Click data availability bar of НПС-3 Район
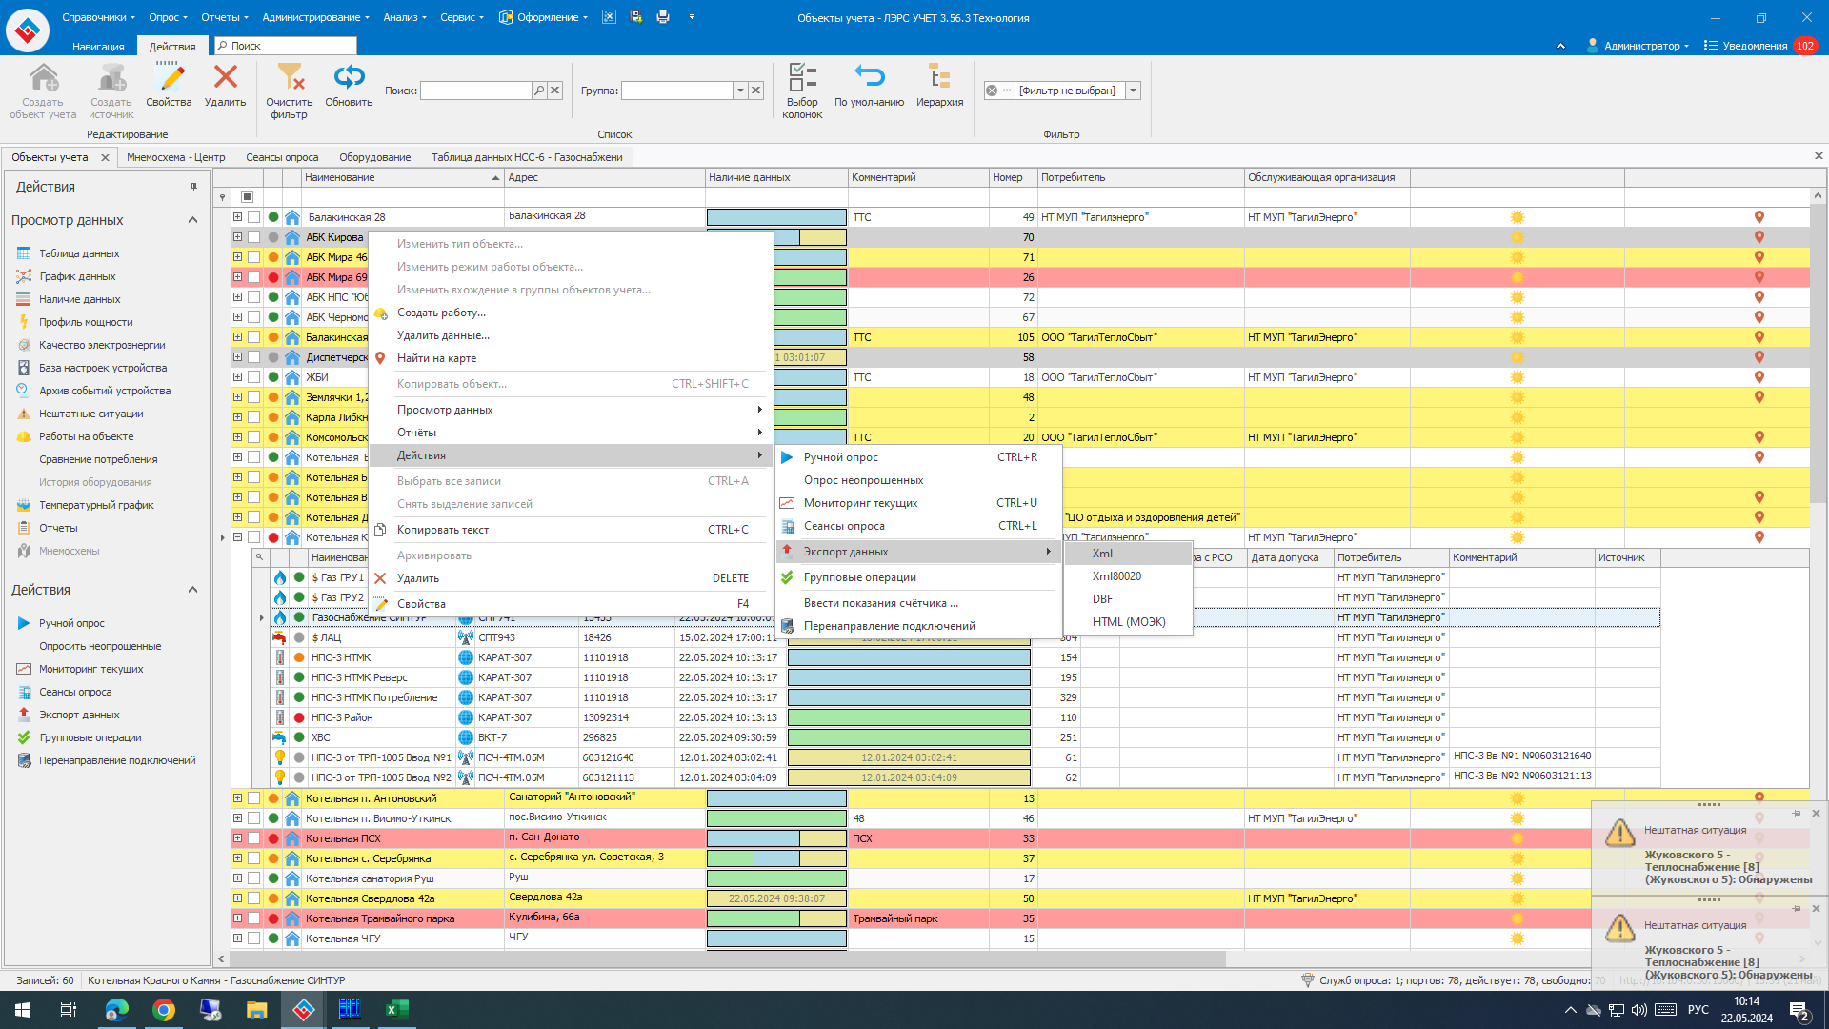Image resolution: width=1829 pixels, height=1029 pixels. pyautogui.click(x=909, y=717)
